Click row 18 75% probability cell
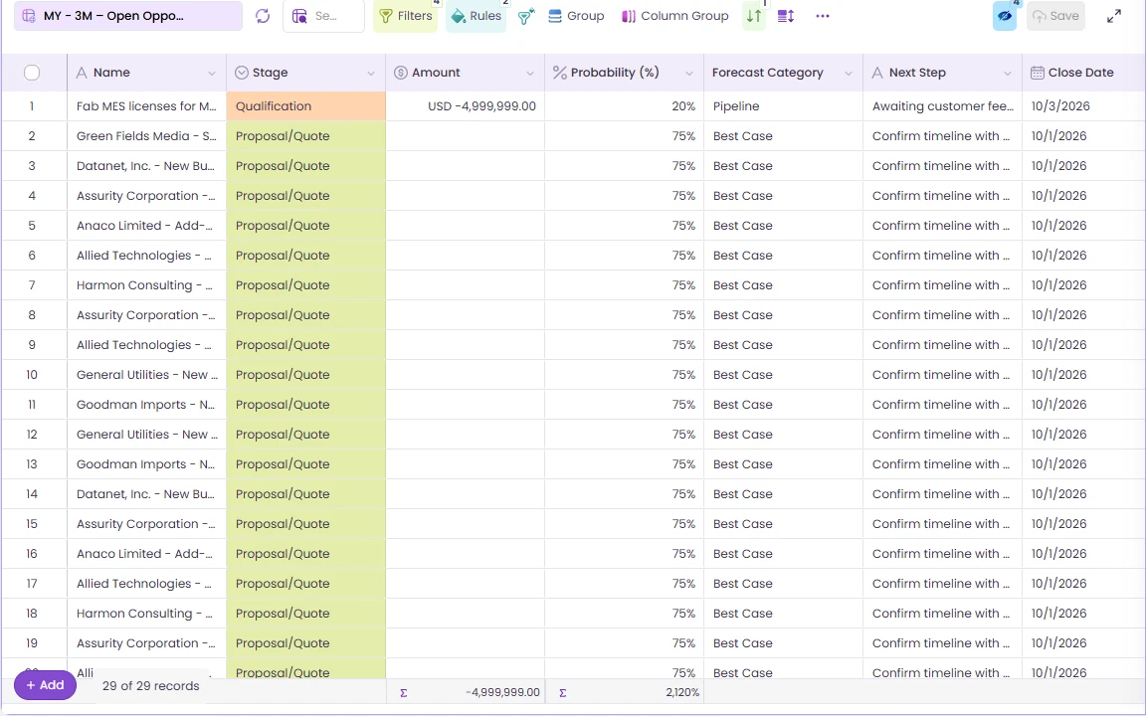The height and width of the screenshot is (716, 1146). pos(625,614)
